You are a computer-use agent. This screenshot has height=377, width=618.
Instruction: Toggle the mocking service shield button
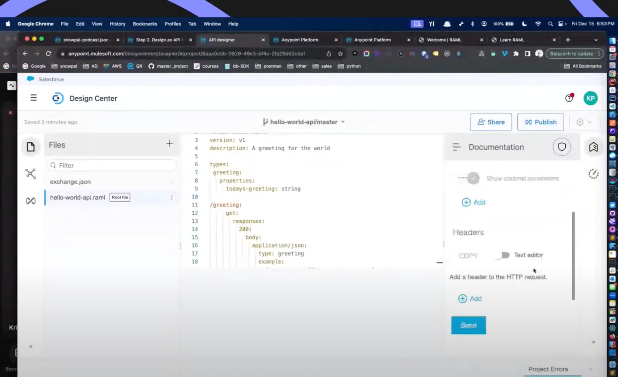[x=562, y=147]
